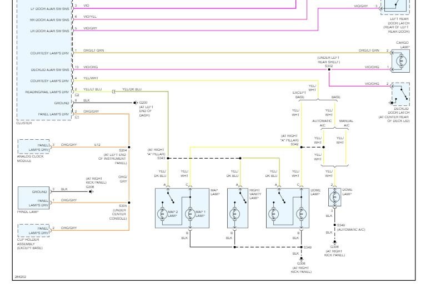This screenshot has height=289, width=431.
Task: Select the MANUAL A/C label
Action: click(x=347, y=123)
